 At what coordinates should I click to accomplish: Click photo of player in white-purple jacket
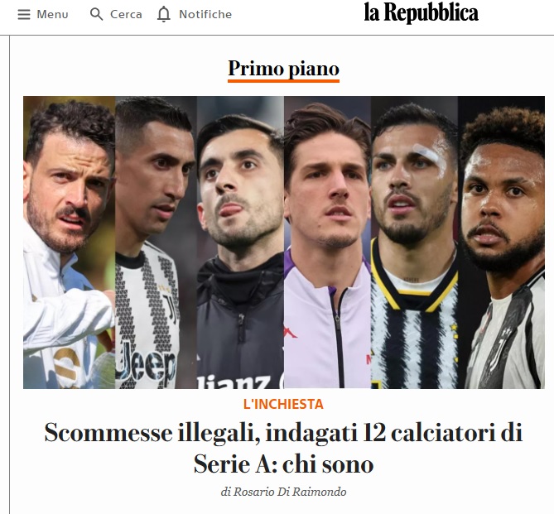pyautogui.click(x=328, y=243)
